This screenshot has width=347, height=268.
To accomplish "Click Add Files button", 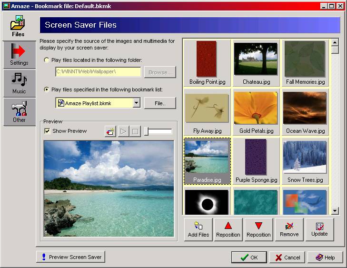I will (x=198, y=229).
